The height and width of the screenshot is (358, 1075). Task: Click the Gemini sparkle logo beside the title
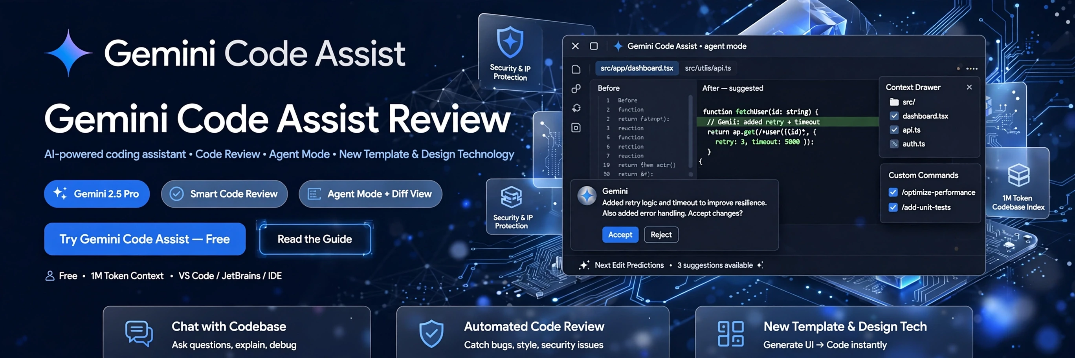pos(68,53)
